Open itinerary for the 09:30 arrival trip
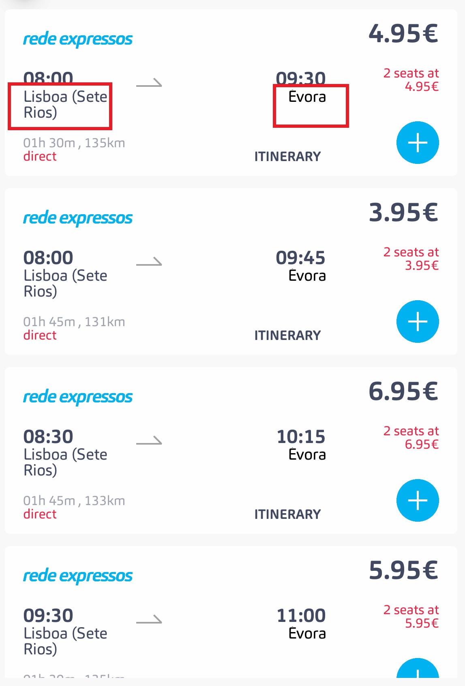This screenshot has height=686, width=465. [x=287, y=157]
